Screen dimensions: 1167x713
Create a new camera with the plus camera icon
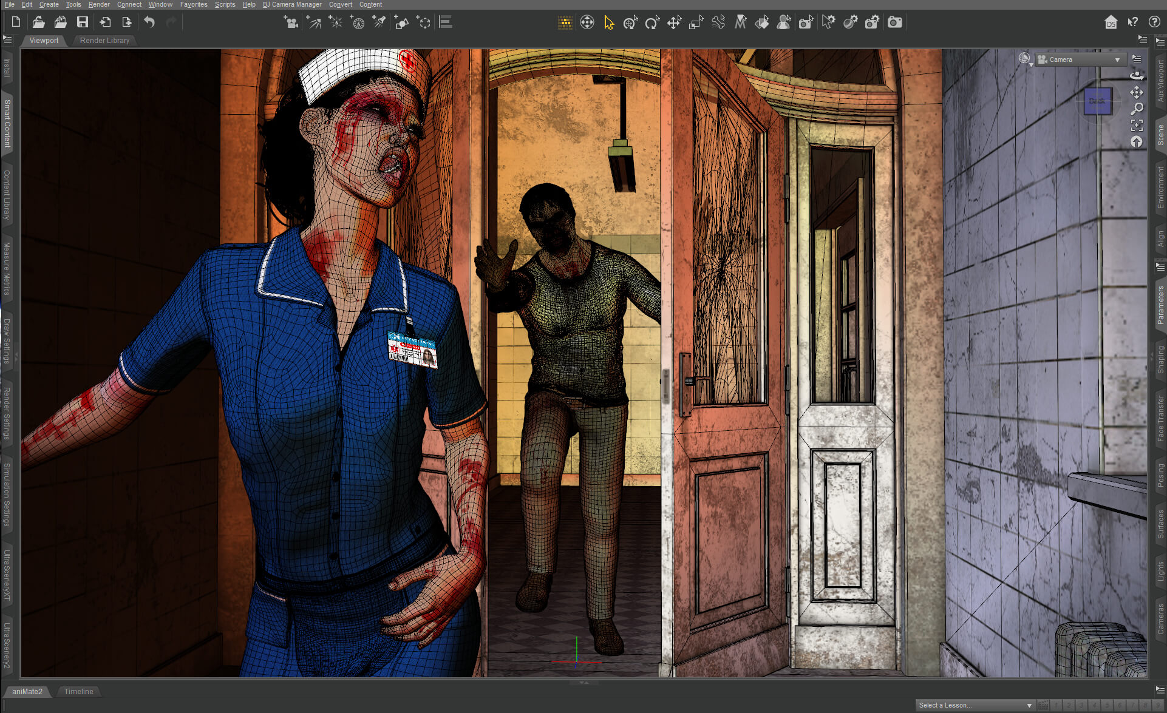click(x=291, y=22)
